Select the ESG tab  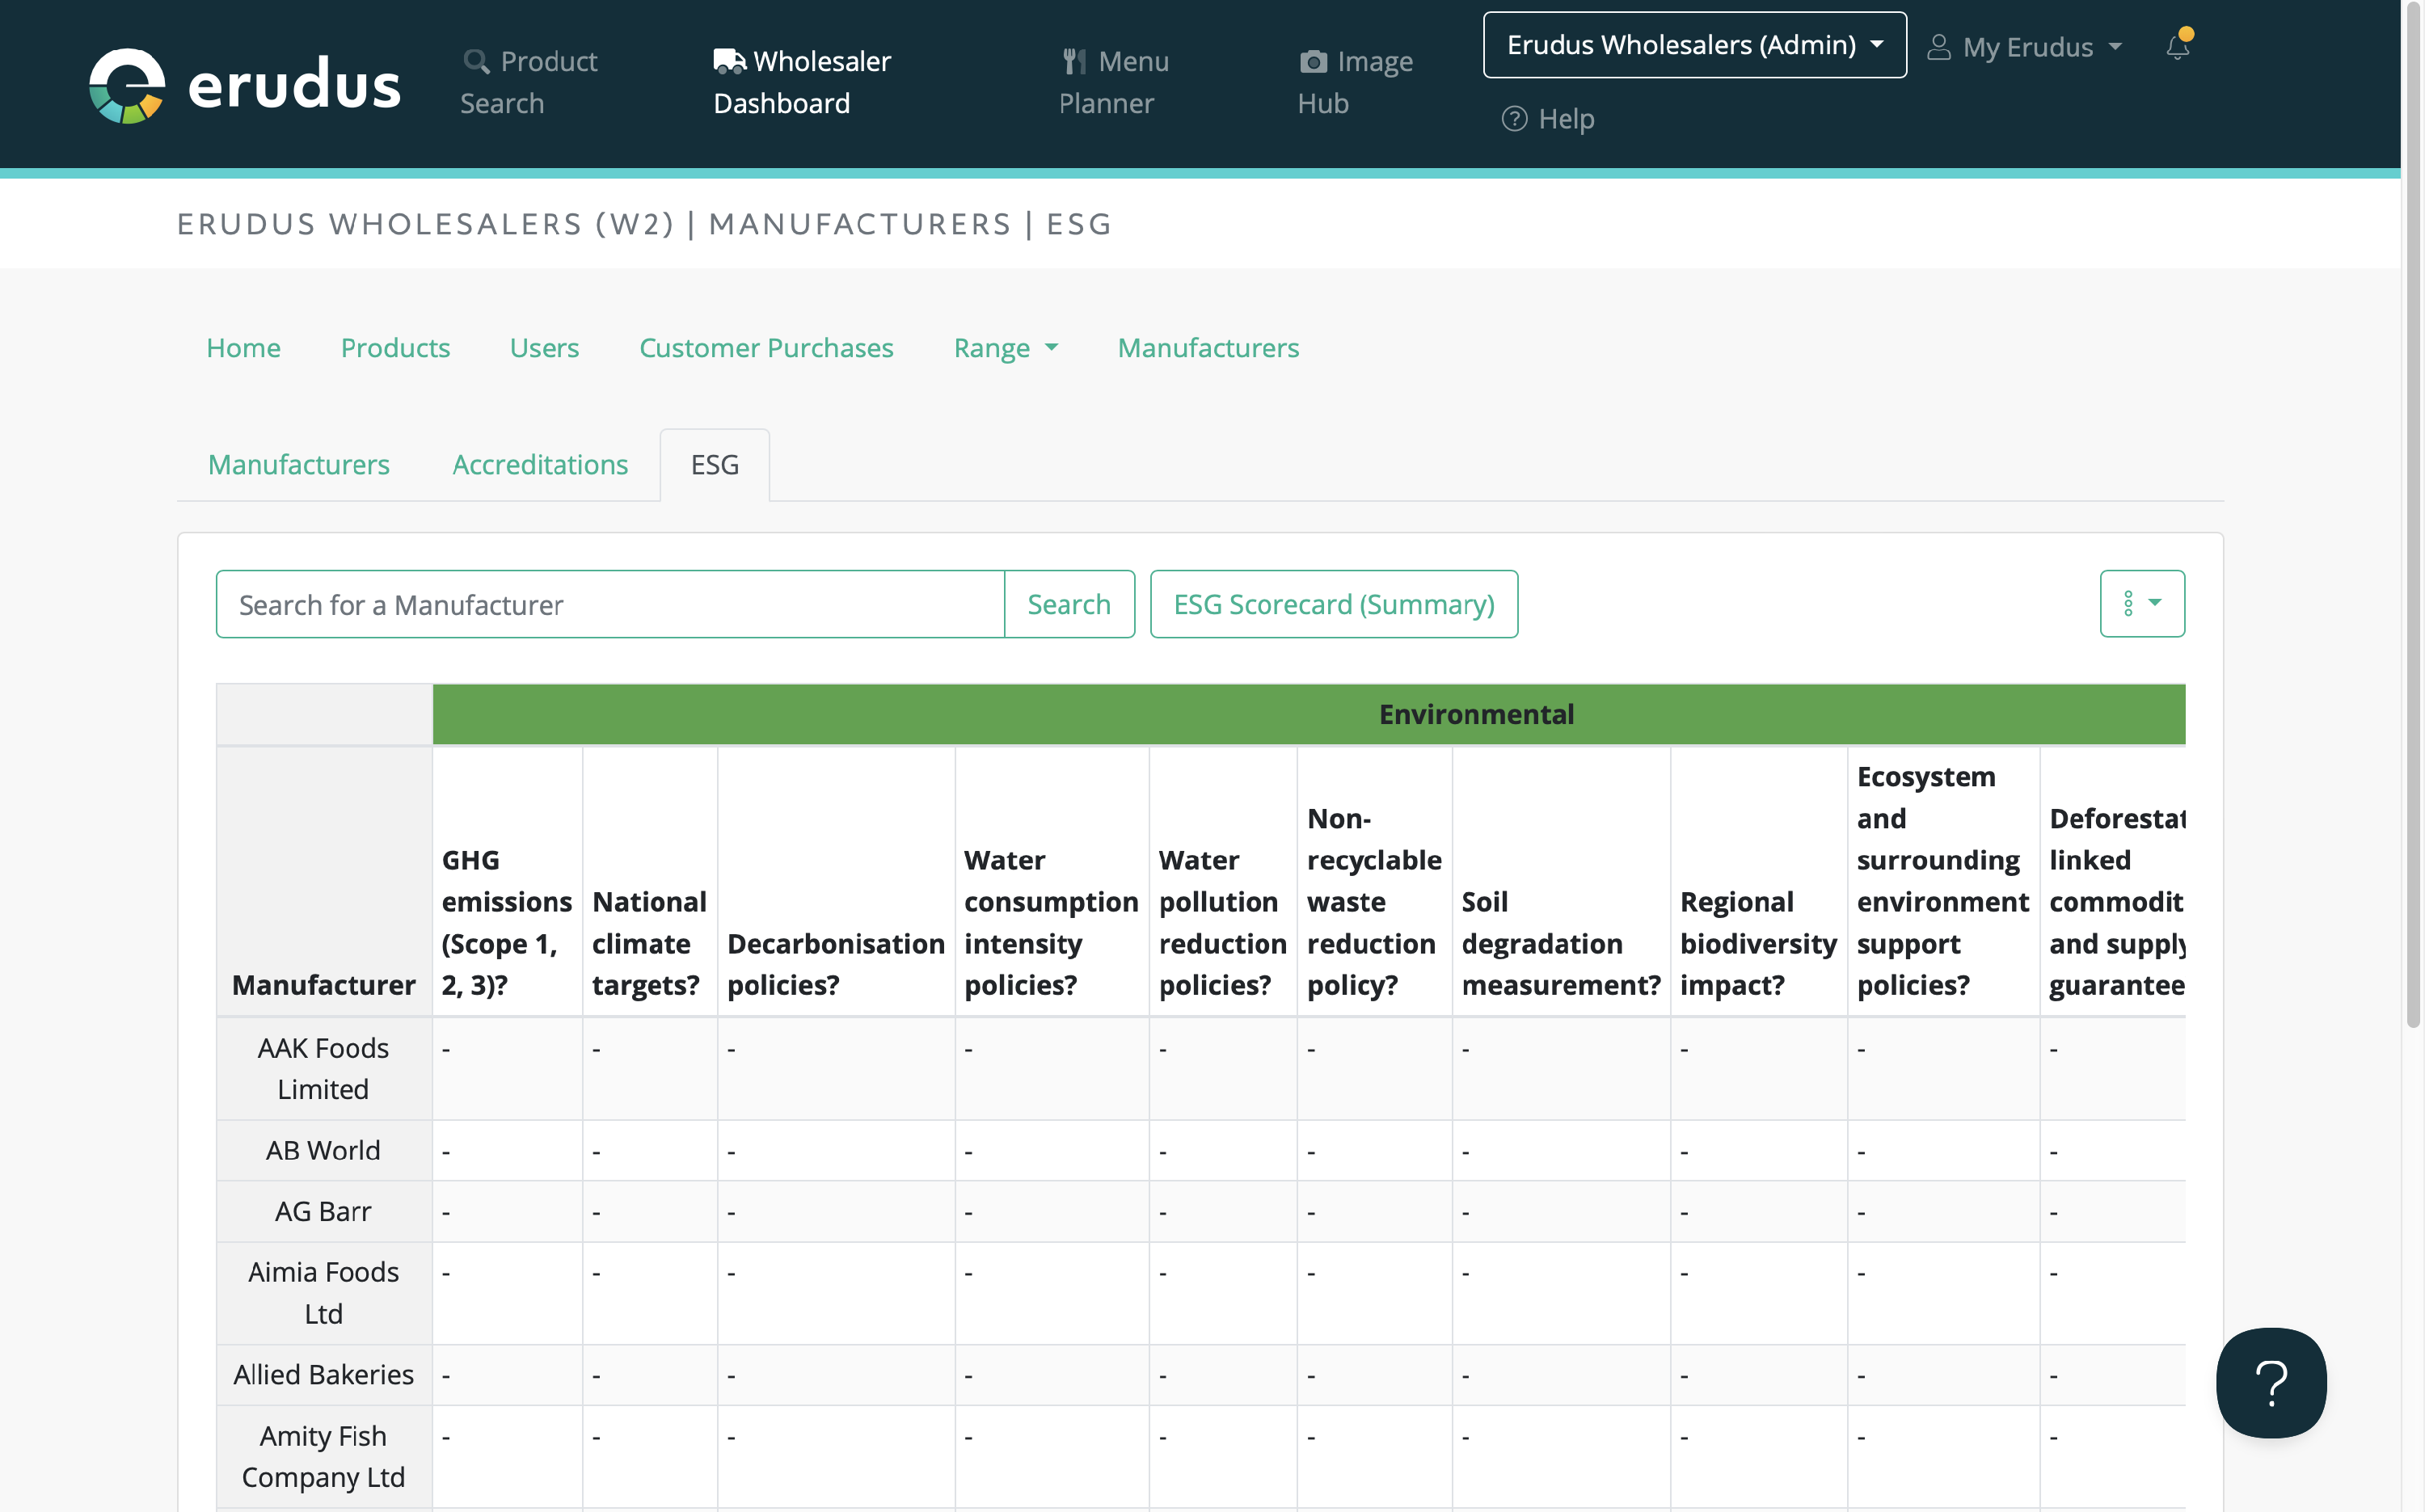pos(714,464)
